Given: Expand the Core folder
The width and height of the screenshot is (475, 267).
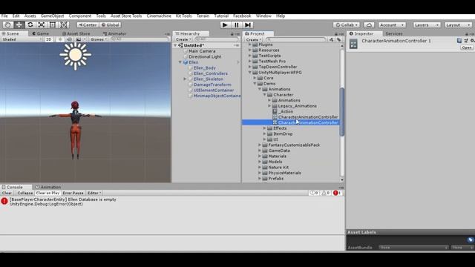Looking at the screenshot, I should click(255, 78).
